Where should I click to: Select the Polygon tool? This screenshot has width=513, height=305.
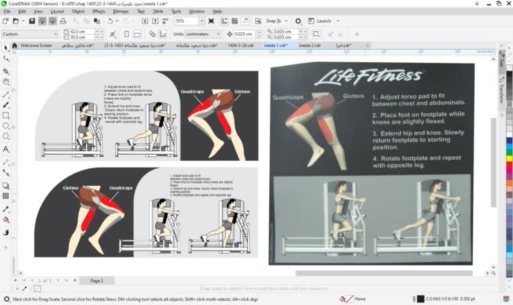[5, 136]
